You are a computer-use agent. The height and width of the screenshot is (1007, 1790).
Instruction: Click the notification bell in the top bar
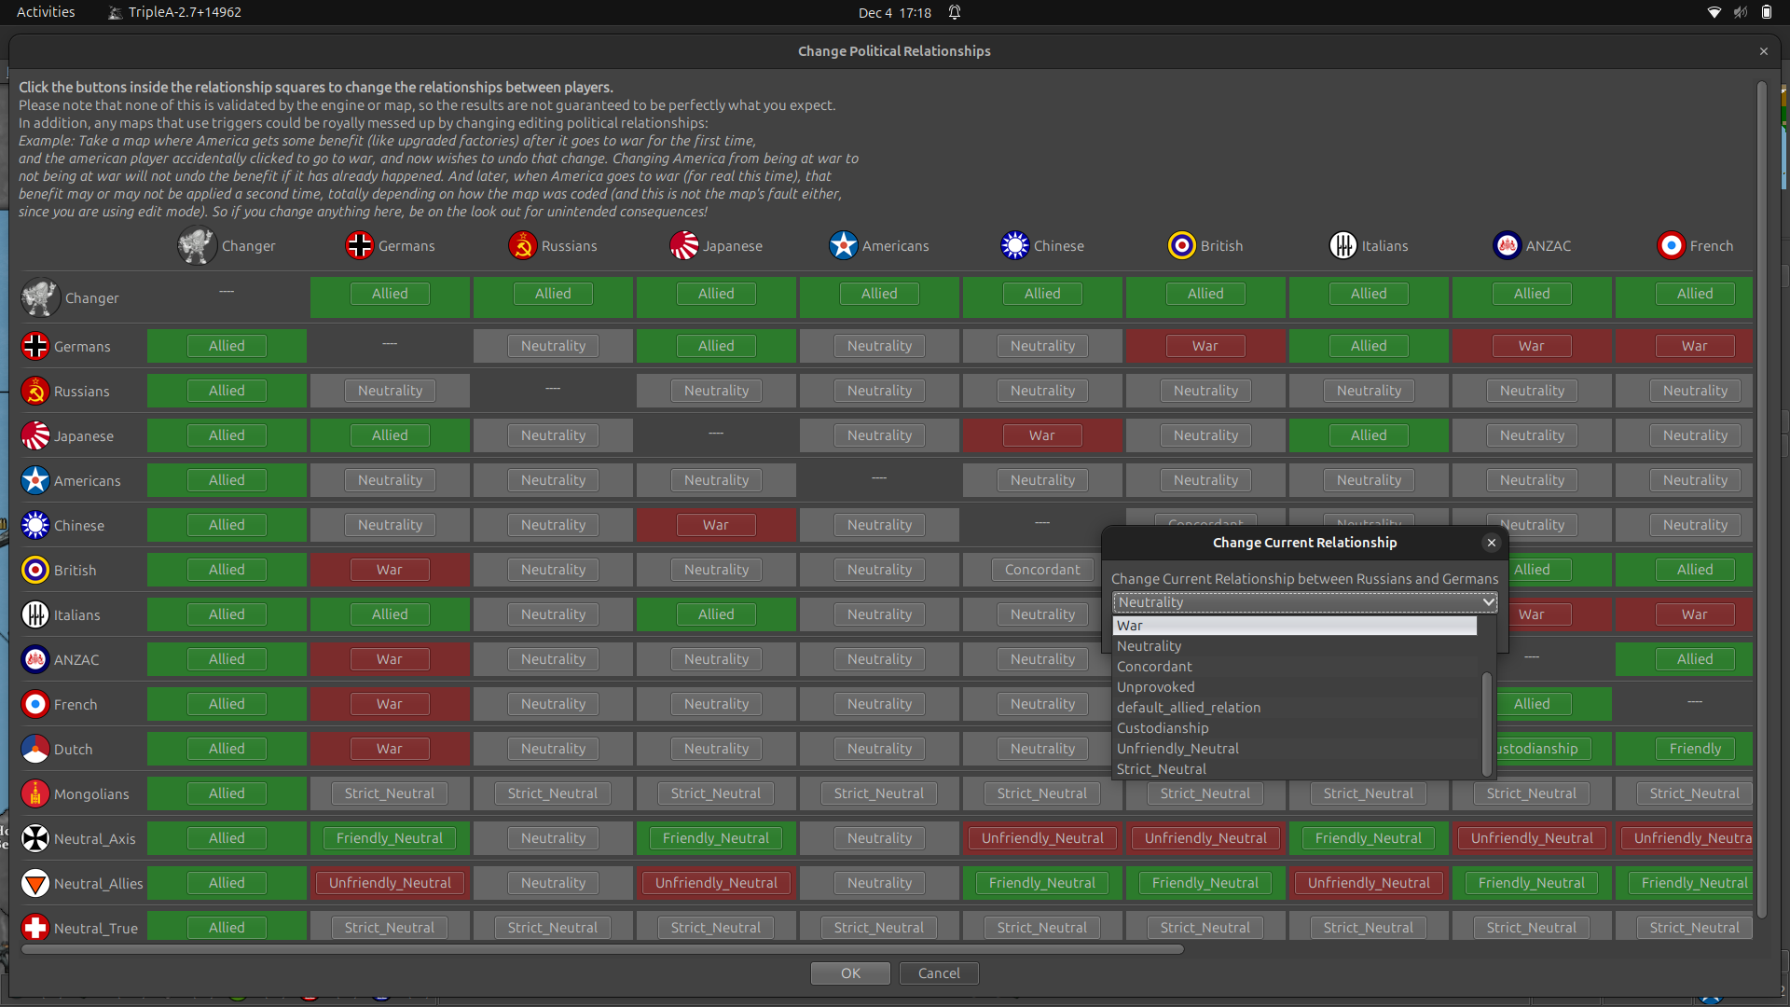(954, 12)
